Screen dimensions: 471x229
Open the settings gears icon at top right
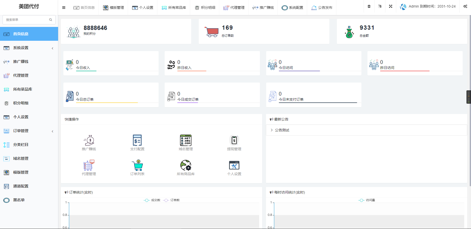pos(465,7)
